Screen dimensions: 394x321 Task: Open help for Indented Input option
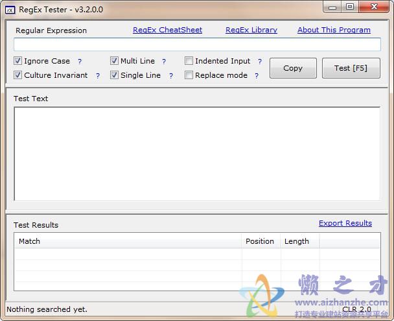point(260,62)
